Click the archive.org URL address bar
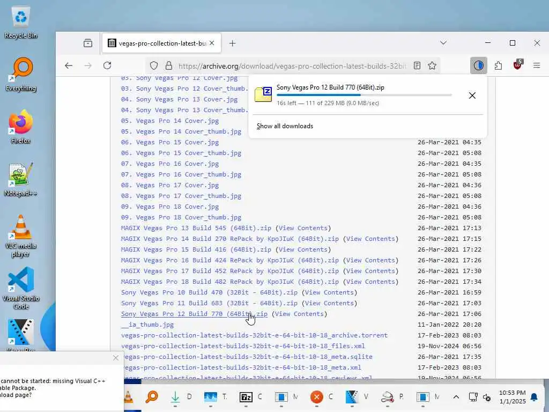Image resolution: width=549 pixels, height=412 pixels. pyautogui.click(x=292, y=66)
